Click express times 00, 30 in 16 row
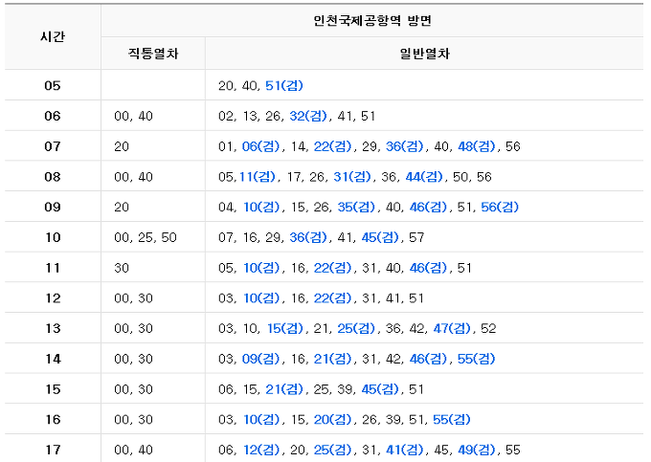651x462 pixels. point(133,419)
